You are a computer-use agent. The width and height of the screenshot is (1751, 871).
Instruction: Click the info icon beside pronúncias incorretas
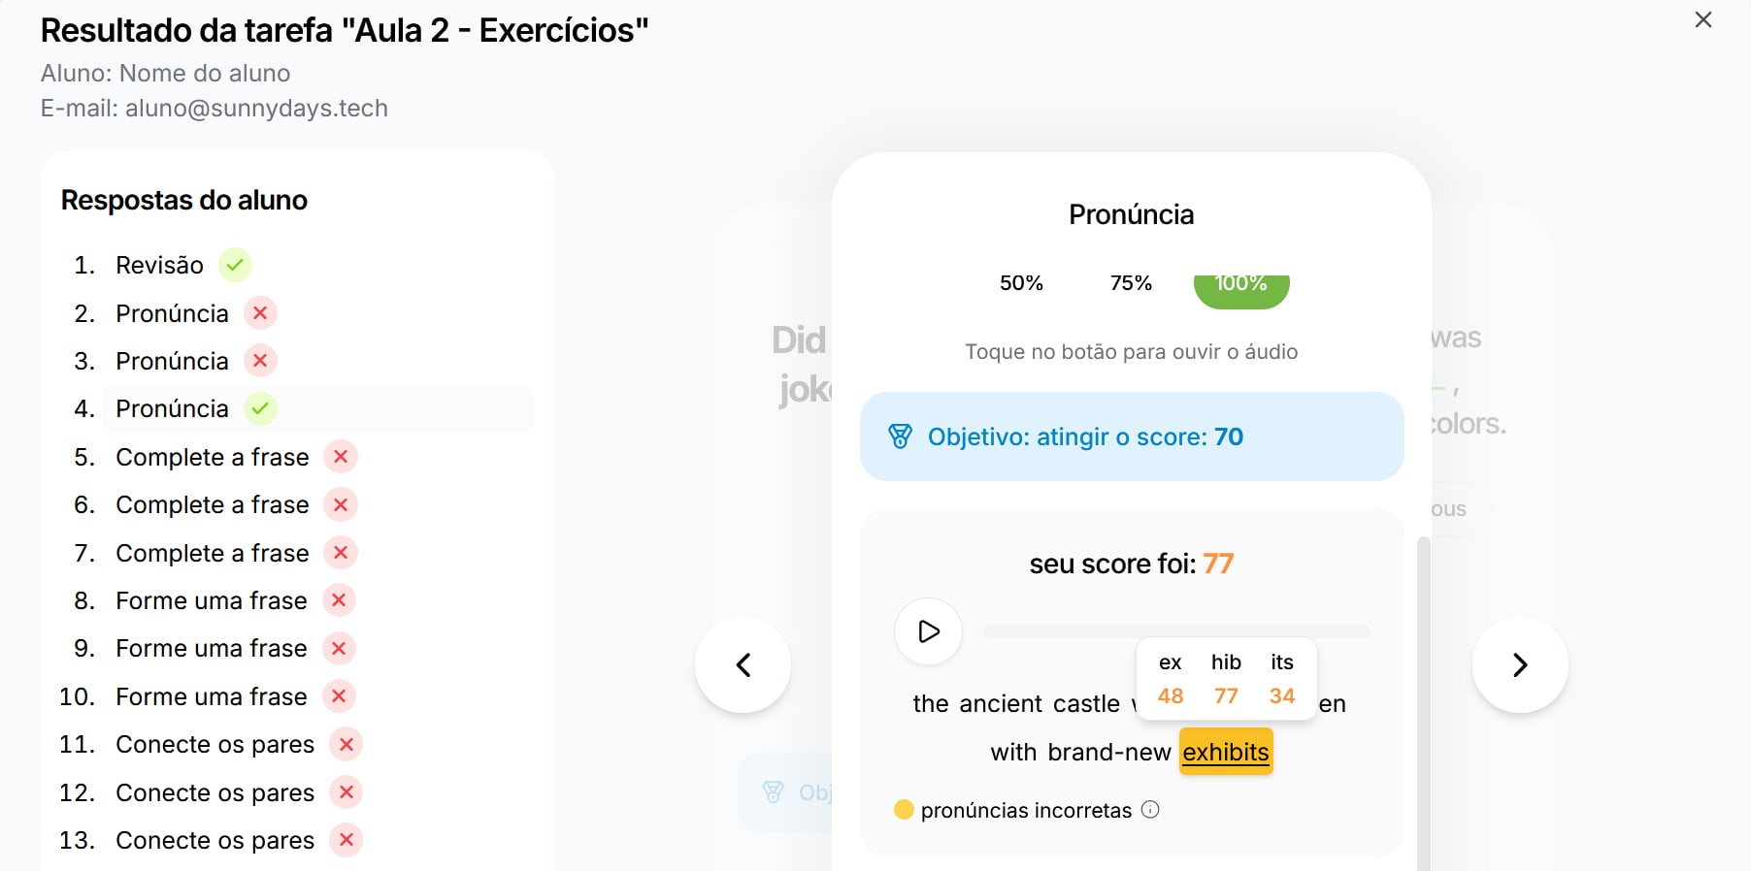point(1151,810)
